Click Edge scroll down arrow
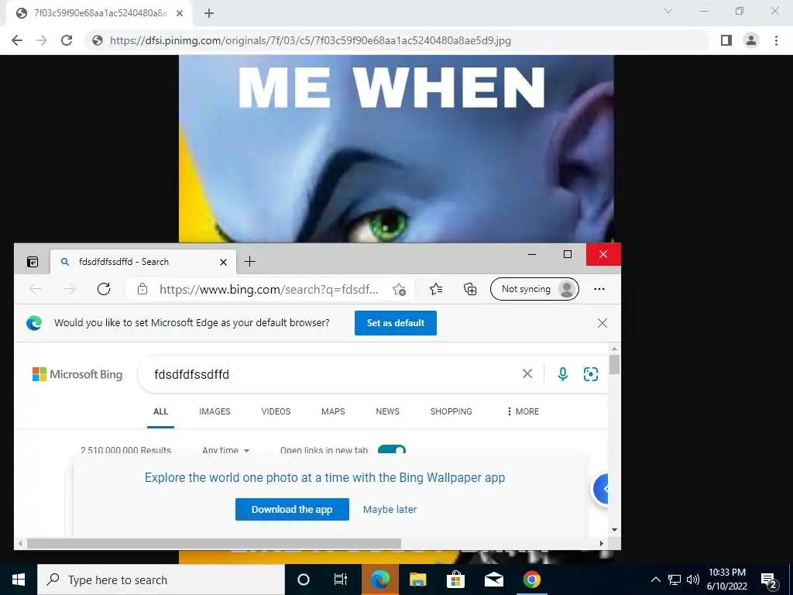The image size is (793, 595). (614, 530)
